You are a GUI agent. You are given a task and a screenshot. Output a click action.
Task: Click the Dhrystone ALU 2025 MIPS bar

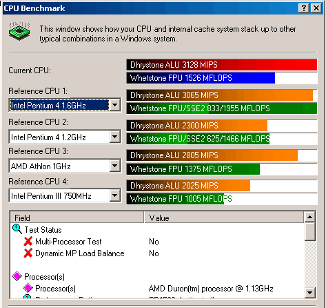pyautogui.click(x=188, y=186)
